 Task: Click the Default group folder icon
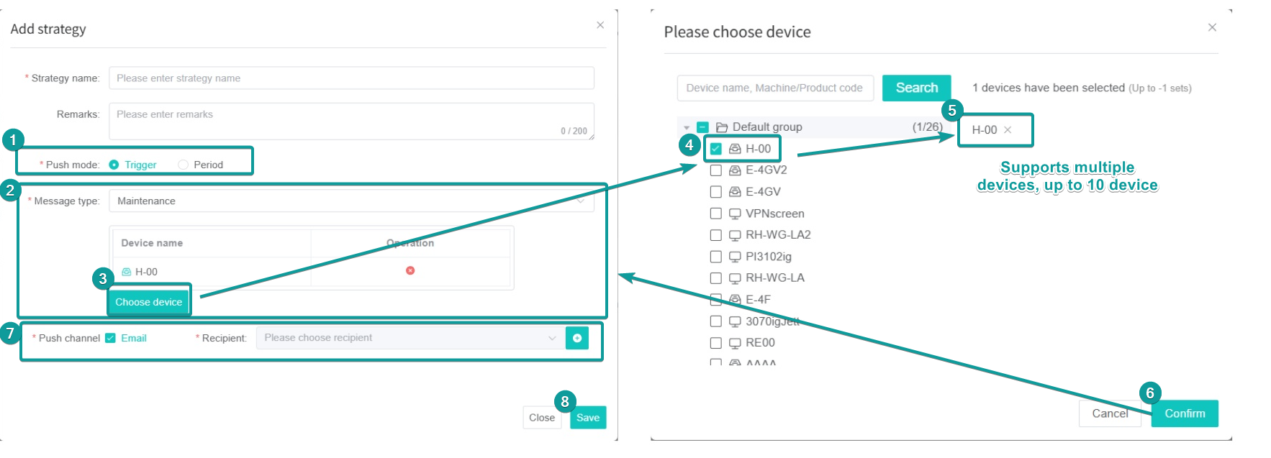pyautogui.click(x=722, y=127)
